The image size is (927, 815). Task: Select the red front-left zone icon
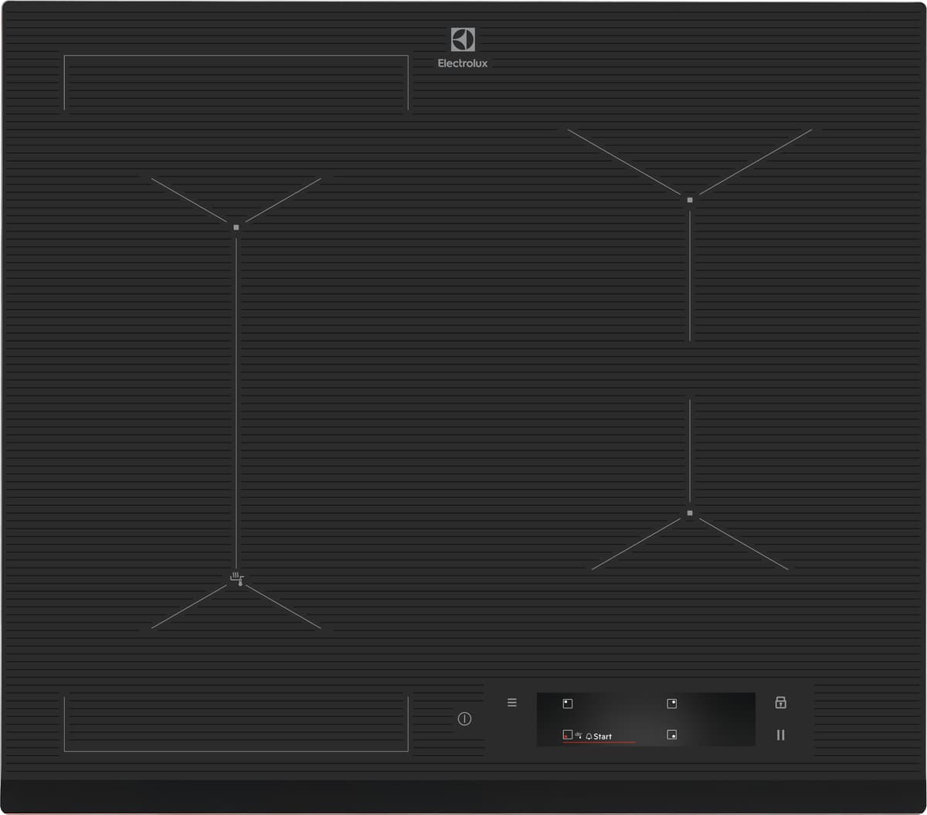[567, 736]
